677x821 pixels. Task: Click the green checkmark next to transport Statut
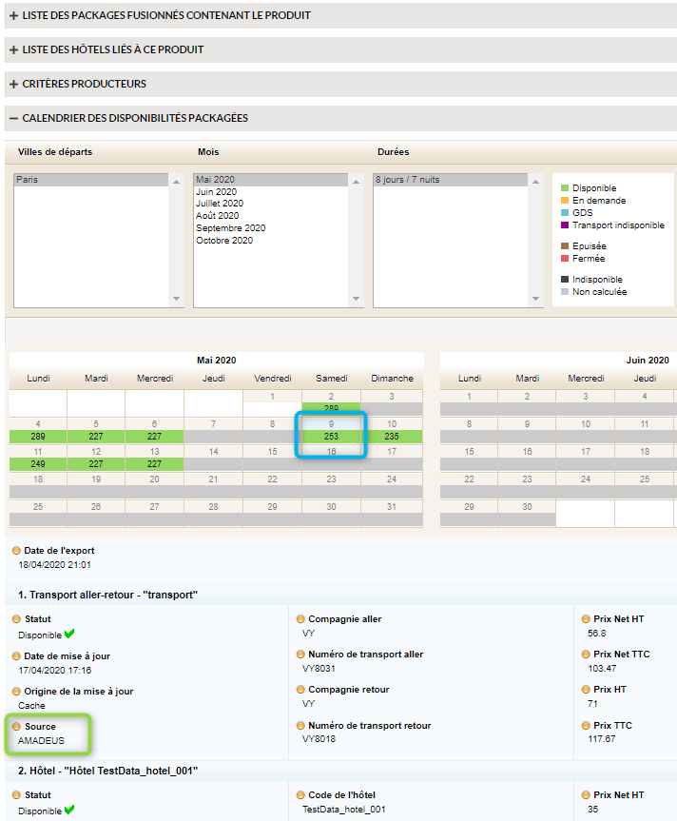click(x=68, y=635)
